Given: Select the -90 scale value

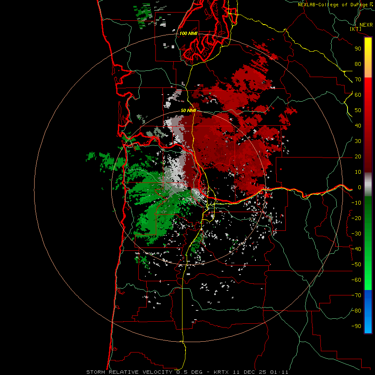Looking at the screenshot, I should [x=356, y=326].
